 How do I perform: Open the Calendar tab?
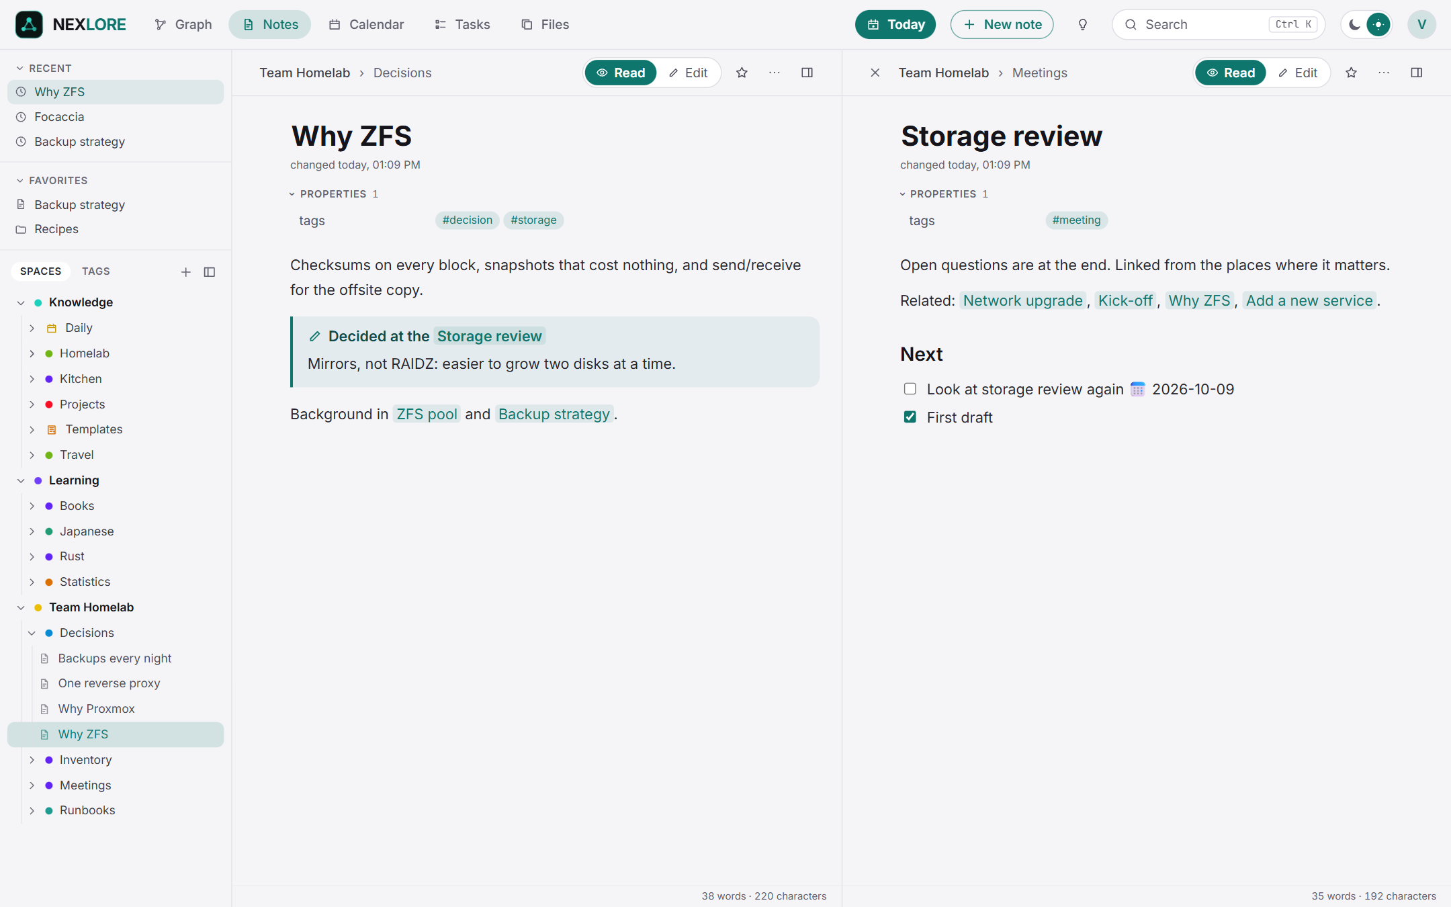[x=367, y=25]
